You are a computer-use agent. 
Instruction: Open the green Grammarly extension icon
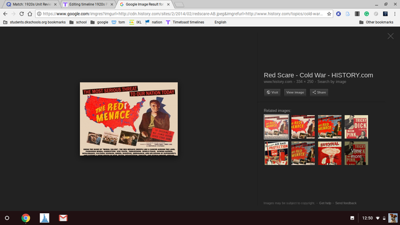coord(367,14)
